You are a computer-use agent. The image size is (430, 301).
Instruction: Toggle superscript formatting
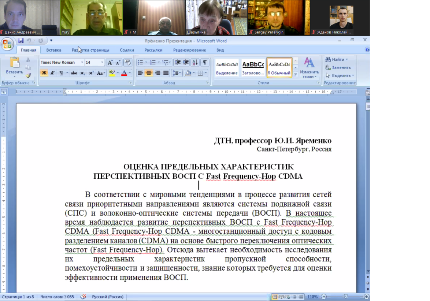[x=91, y=73]
